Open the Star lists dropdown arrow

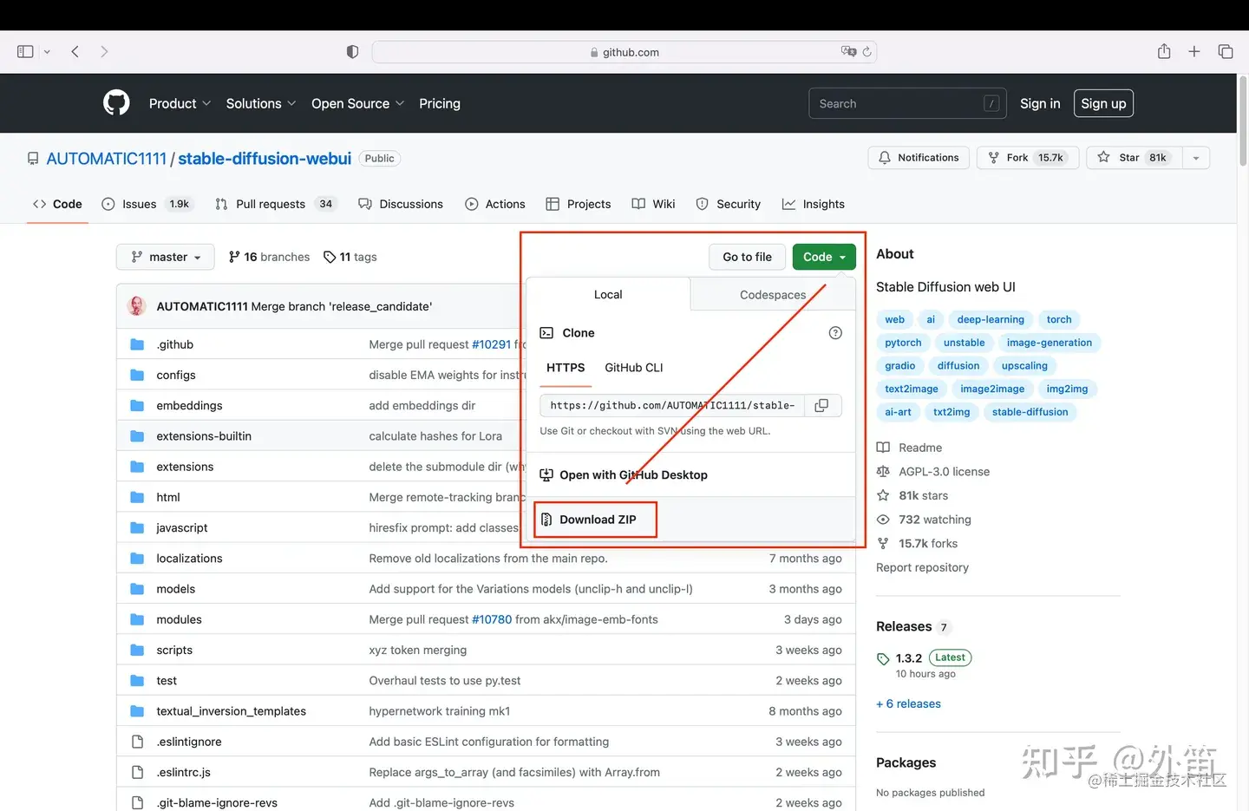coord(1196,158)
